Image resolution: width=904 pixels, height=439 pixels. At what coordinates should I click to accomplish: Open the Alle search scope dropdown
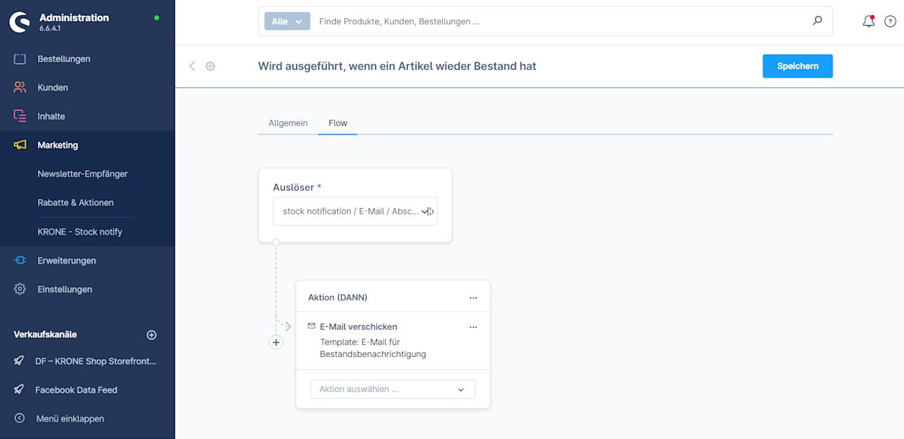pyautogui.click(x=286, y=21)
